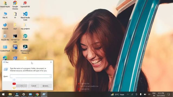Select the esp_projects folder on the desktop
The height and width of the screenshot is (97, 173).
[x=25, y=26]
